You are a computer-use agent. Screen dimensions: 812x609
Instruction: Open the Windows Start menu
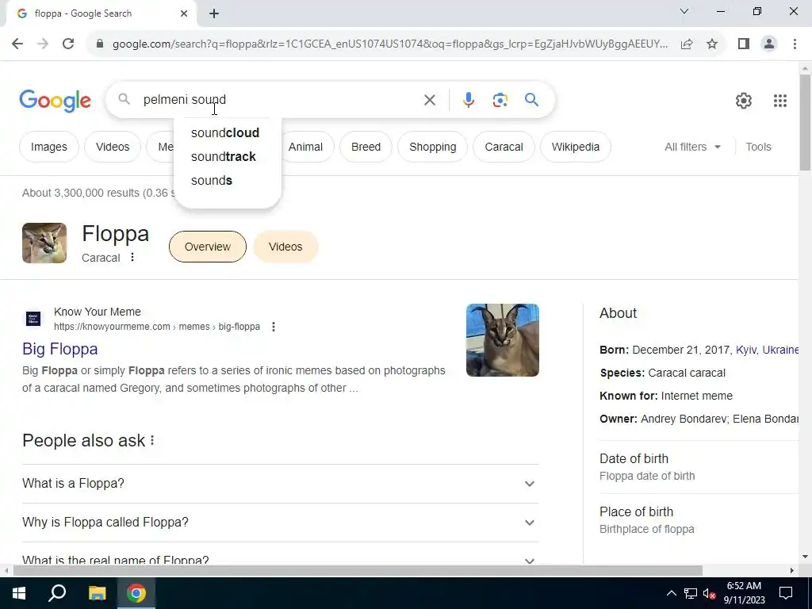19,593
